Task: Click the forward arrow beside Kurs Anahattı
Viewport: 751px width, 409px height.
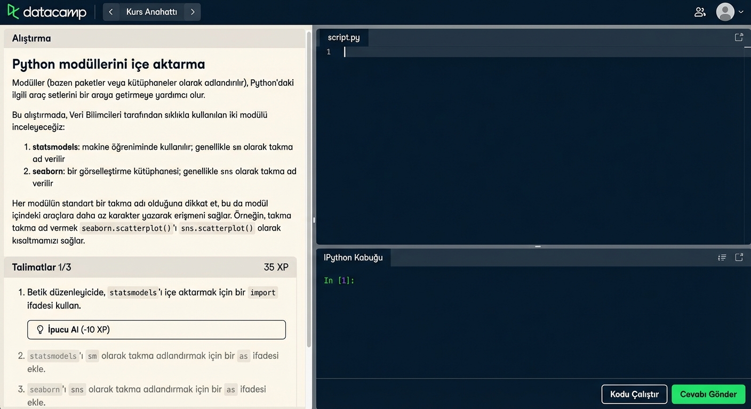Action: (193, 11)
